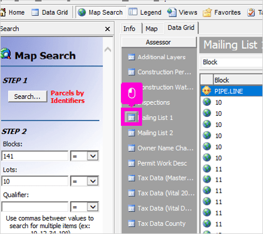Image resolution: width=263 pixels, height=234 pixels.
Task: Switch to the Info tab
Action: [x=129, y=29]
